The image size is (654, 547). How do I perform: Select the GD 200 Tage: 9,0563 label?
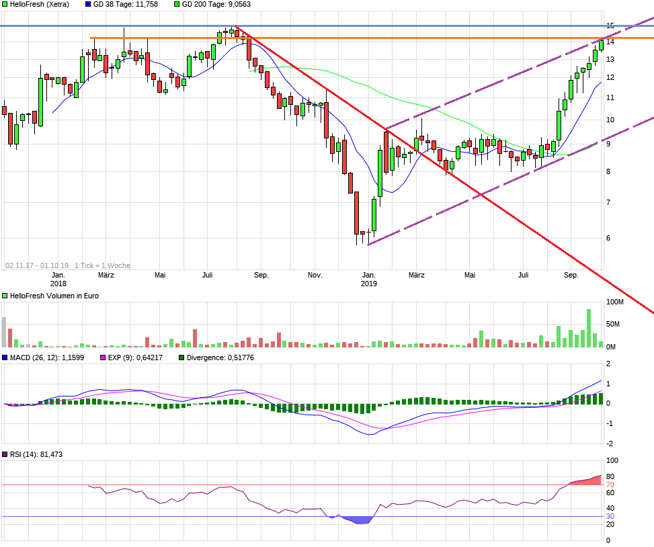pos(216,4)
